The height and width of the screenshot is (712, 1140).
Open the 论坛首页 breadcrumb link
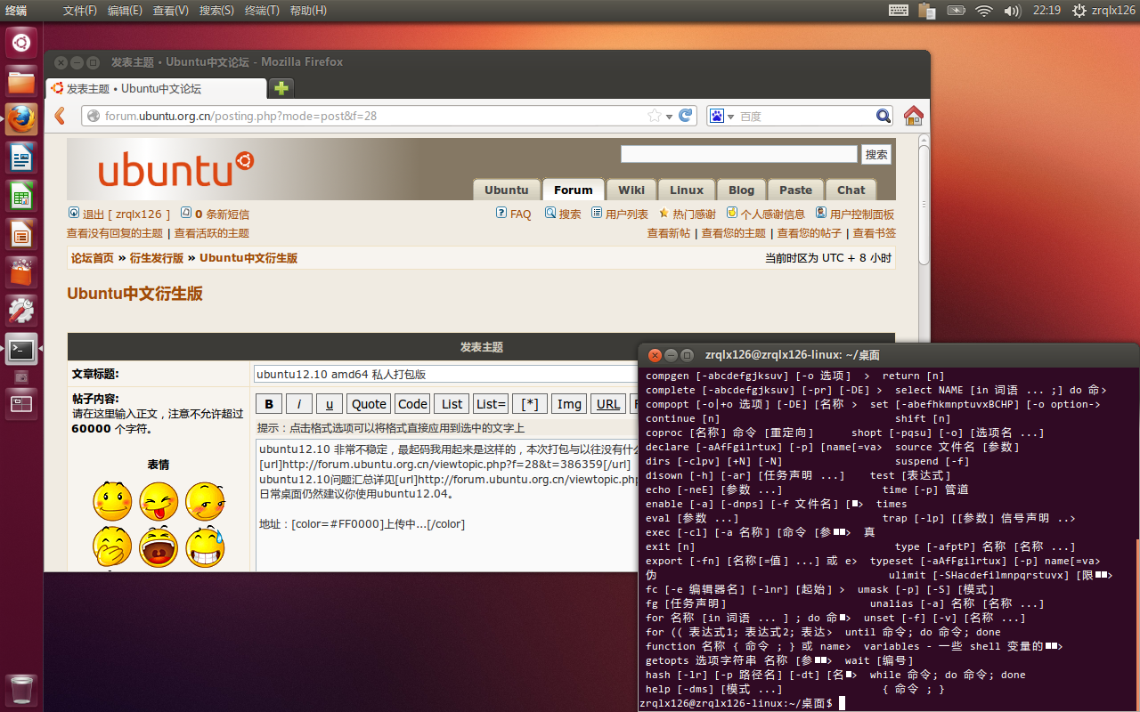(93, 258)
